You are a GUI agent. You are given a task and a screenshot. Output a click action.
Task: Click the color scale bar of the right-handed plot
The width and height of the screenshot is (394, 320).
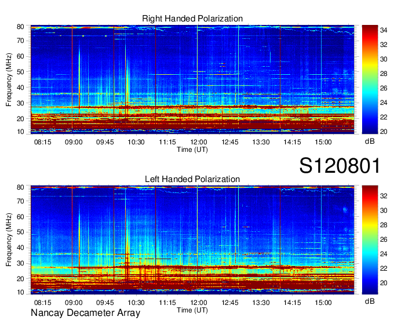pyautogui.click(x=370, y=79)
